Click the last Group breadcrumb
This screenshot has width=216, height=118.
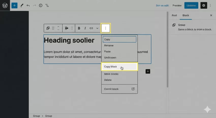point(49,116)
